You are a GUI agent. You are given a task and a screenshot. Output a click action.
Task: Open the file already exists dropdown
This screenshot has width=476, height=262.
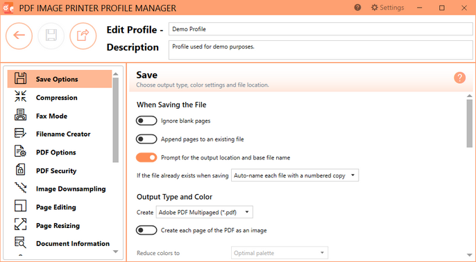coord(295,175)
